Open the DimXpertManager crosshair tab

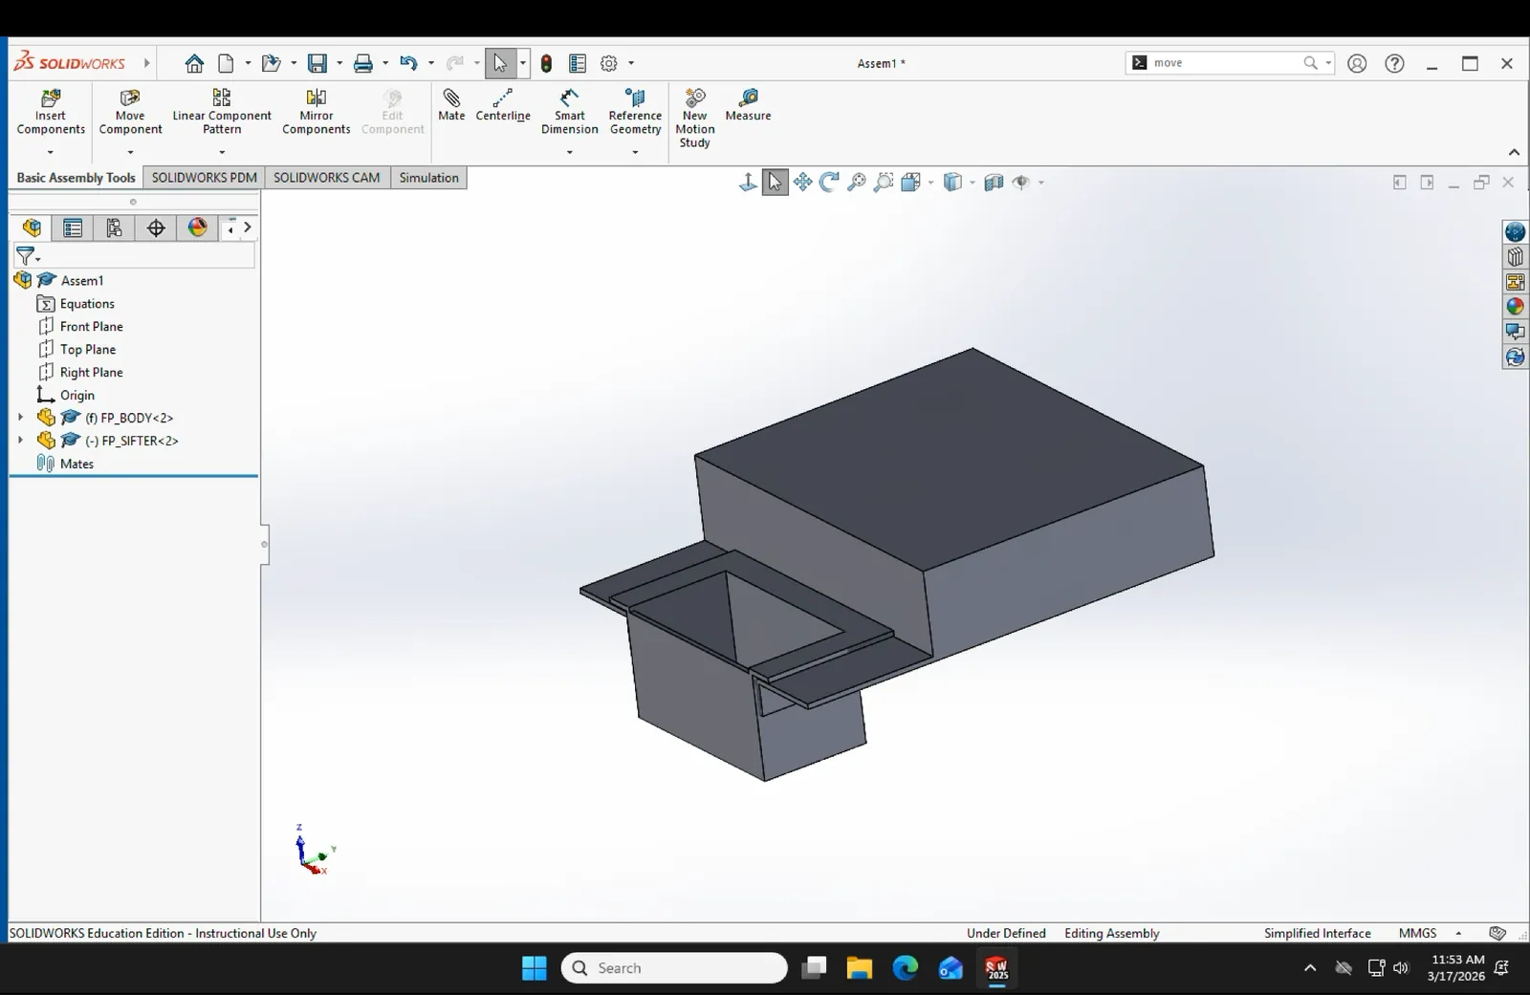click(x=156, y=227)
